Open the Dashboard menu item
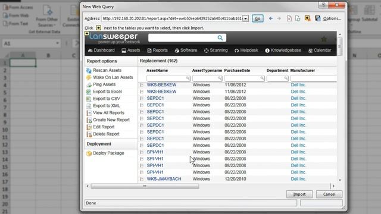Viewport: 381px width, 214px height. pyautogui.click(x=101, y=50)
